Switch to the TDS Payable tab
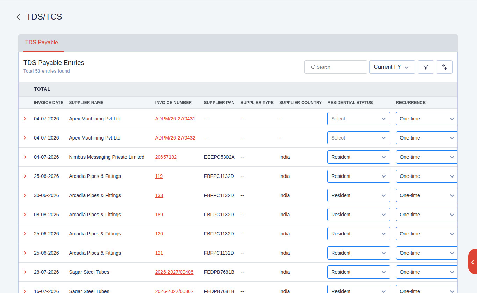The width and height of the screenshot is (477, 293). (42, 43)
